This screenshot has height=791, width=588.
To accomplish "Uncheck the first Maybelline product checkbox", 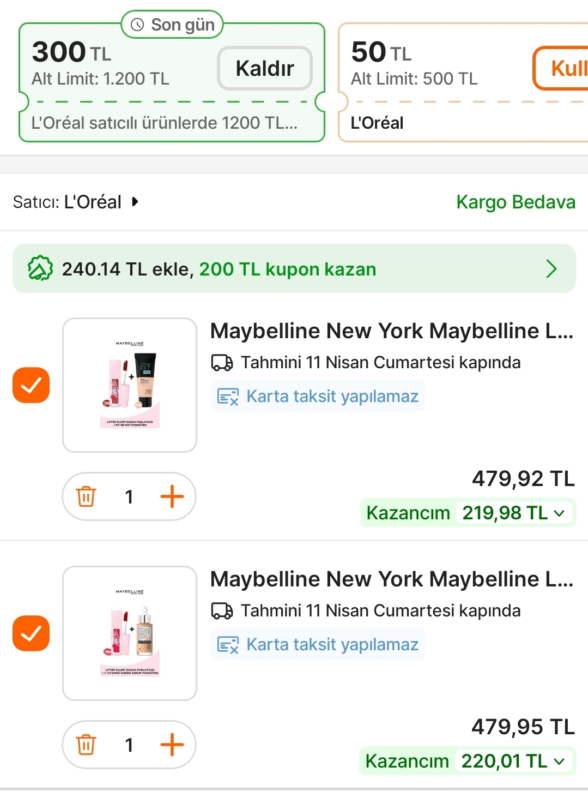I will pos(31,385).
